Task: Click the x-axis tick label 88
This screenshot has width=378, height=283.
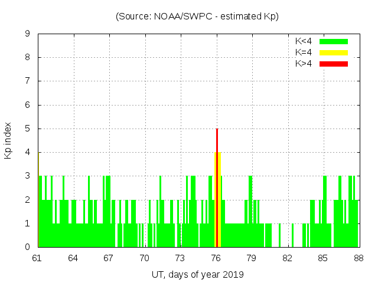Action: pyautogui.click(x=359, y=258)
